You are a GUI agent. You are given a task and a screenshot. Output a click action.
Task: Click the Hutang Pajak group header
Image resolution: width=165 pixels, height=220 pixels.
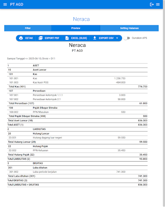(77, 146)
